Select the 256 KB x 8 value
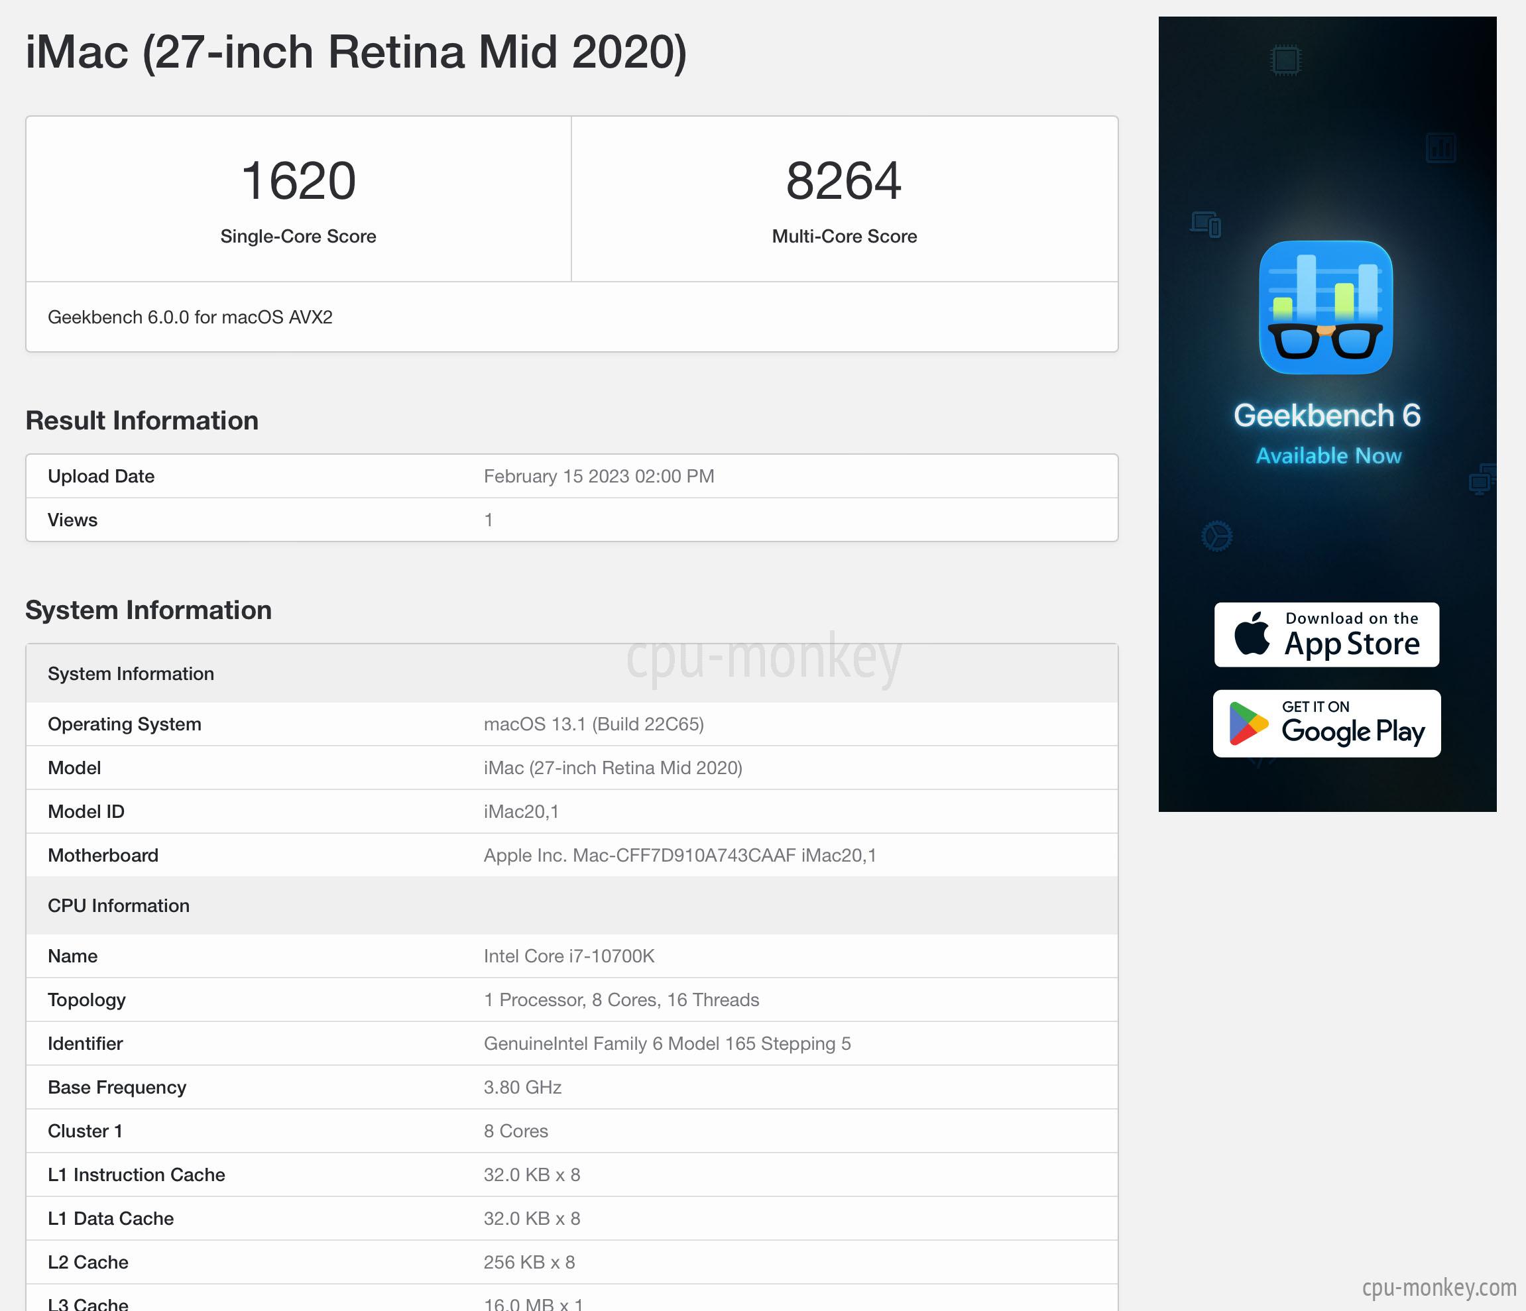This screenshot has width=1526, height=1311. 529,1263
